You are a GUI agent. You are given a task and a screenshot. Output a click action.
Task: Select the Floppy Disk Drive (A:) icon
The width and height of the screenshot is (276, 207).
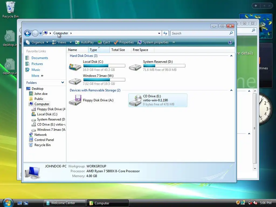75,100
